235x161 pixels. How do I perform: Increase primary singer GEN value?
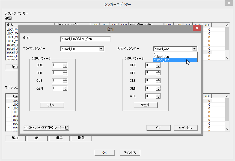(65, 87)
